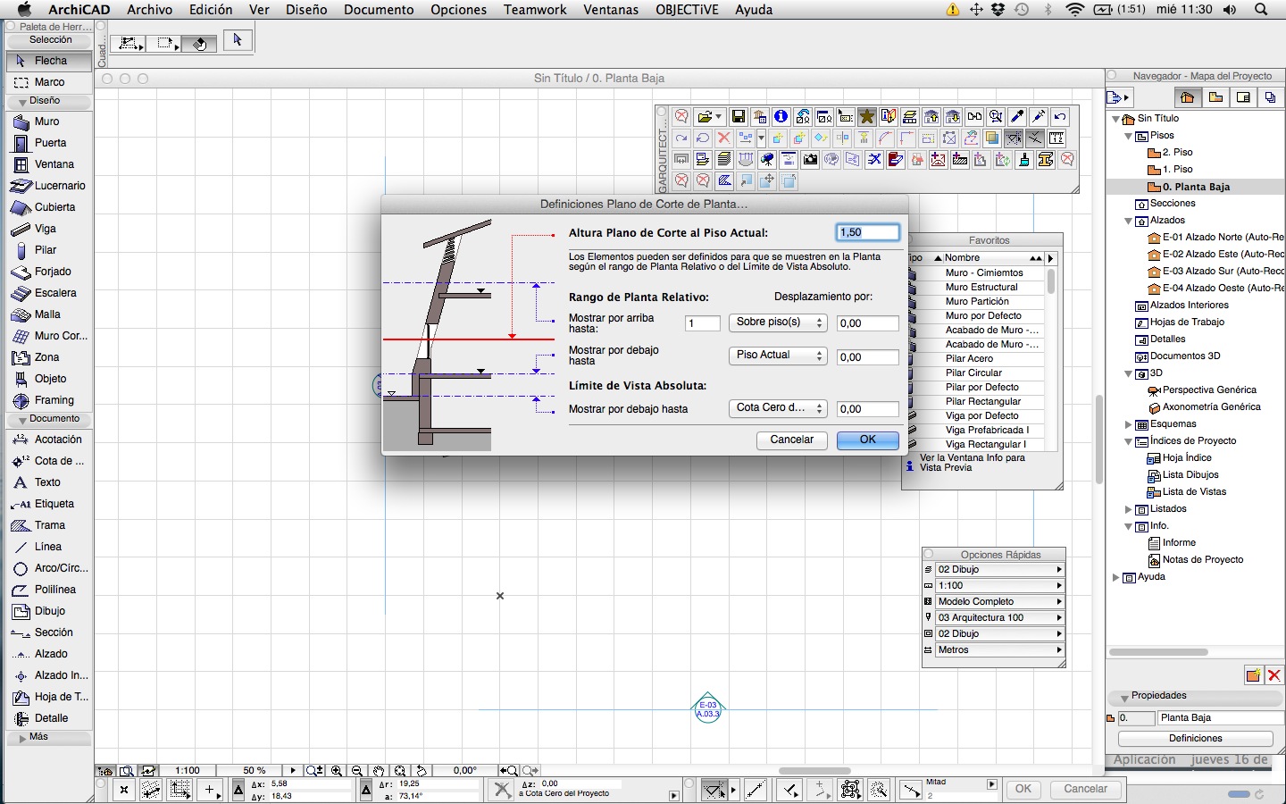Select the Puerta door tool

coord(49,143)
